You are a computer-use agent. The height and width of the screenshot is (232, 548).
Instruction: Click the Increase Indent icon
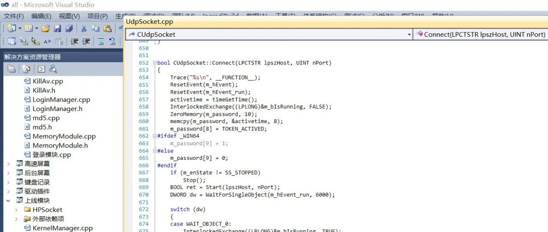point(86,41)
